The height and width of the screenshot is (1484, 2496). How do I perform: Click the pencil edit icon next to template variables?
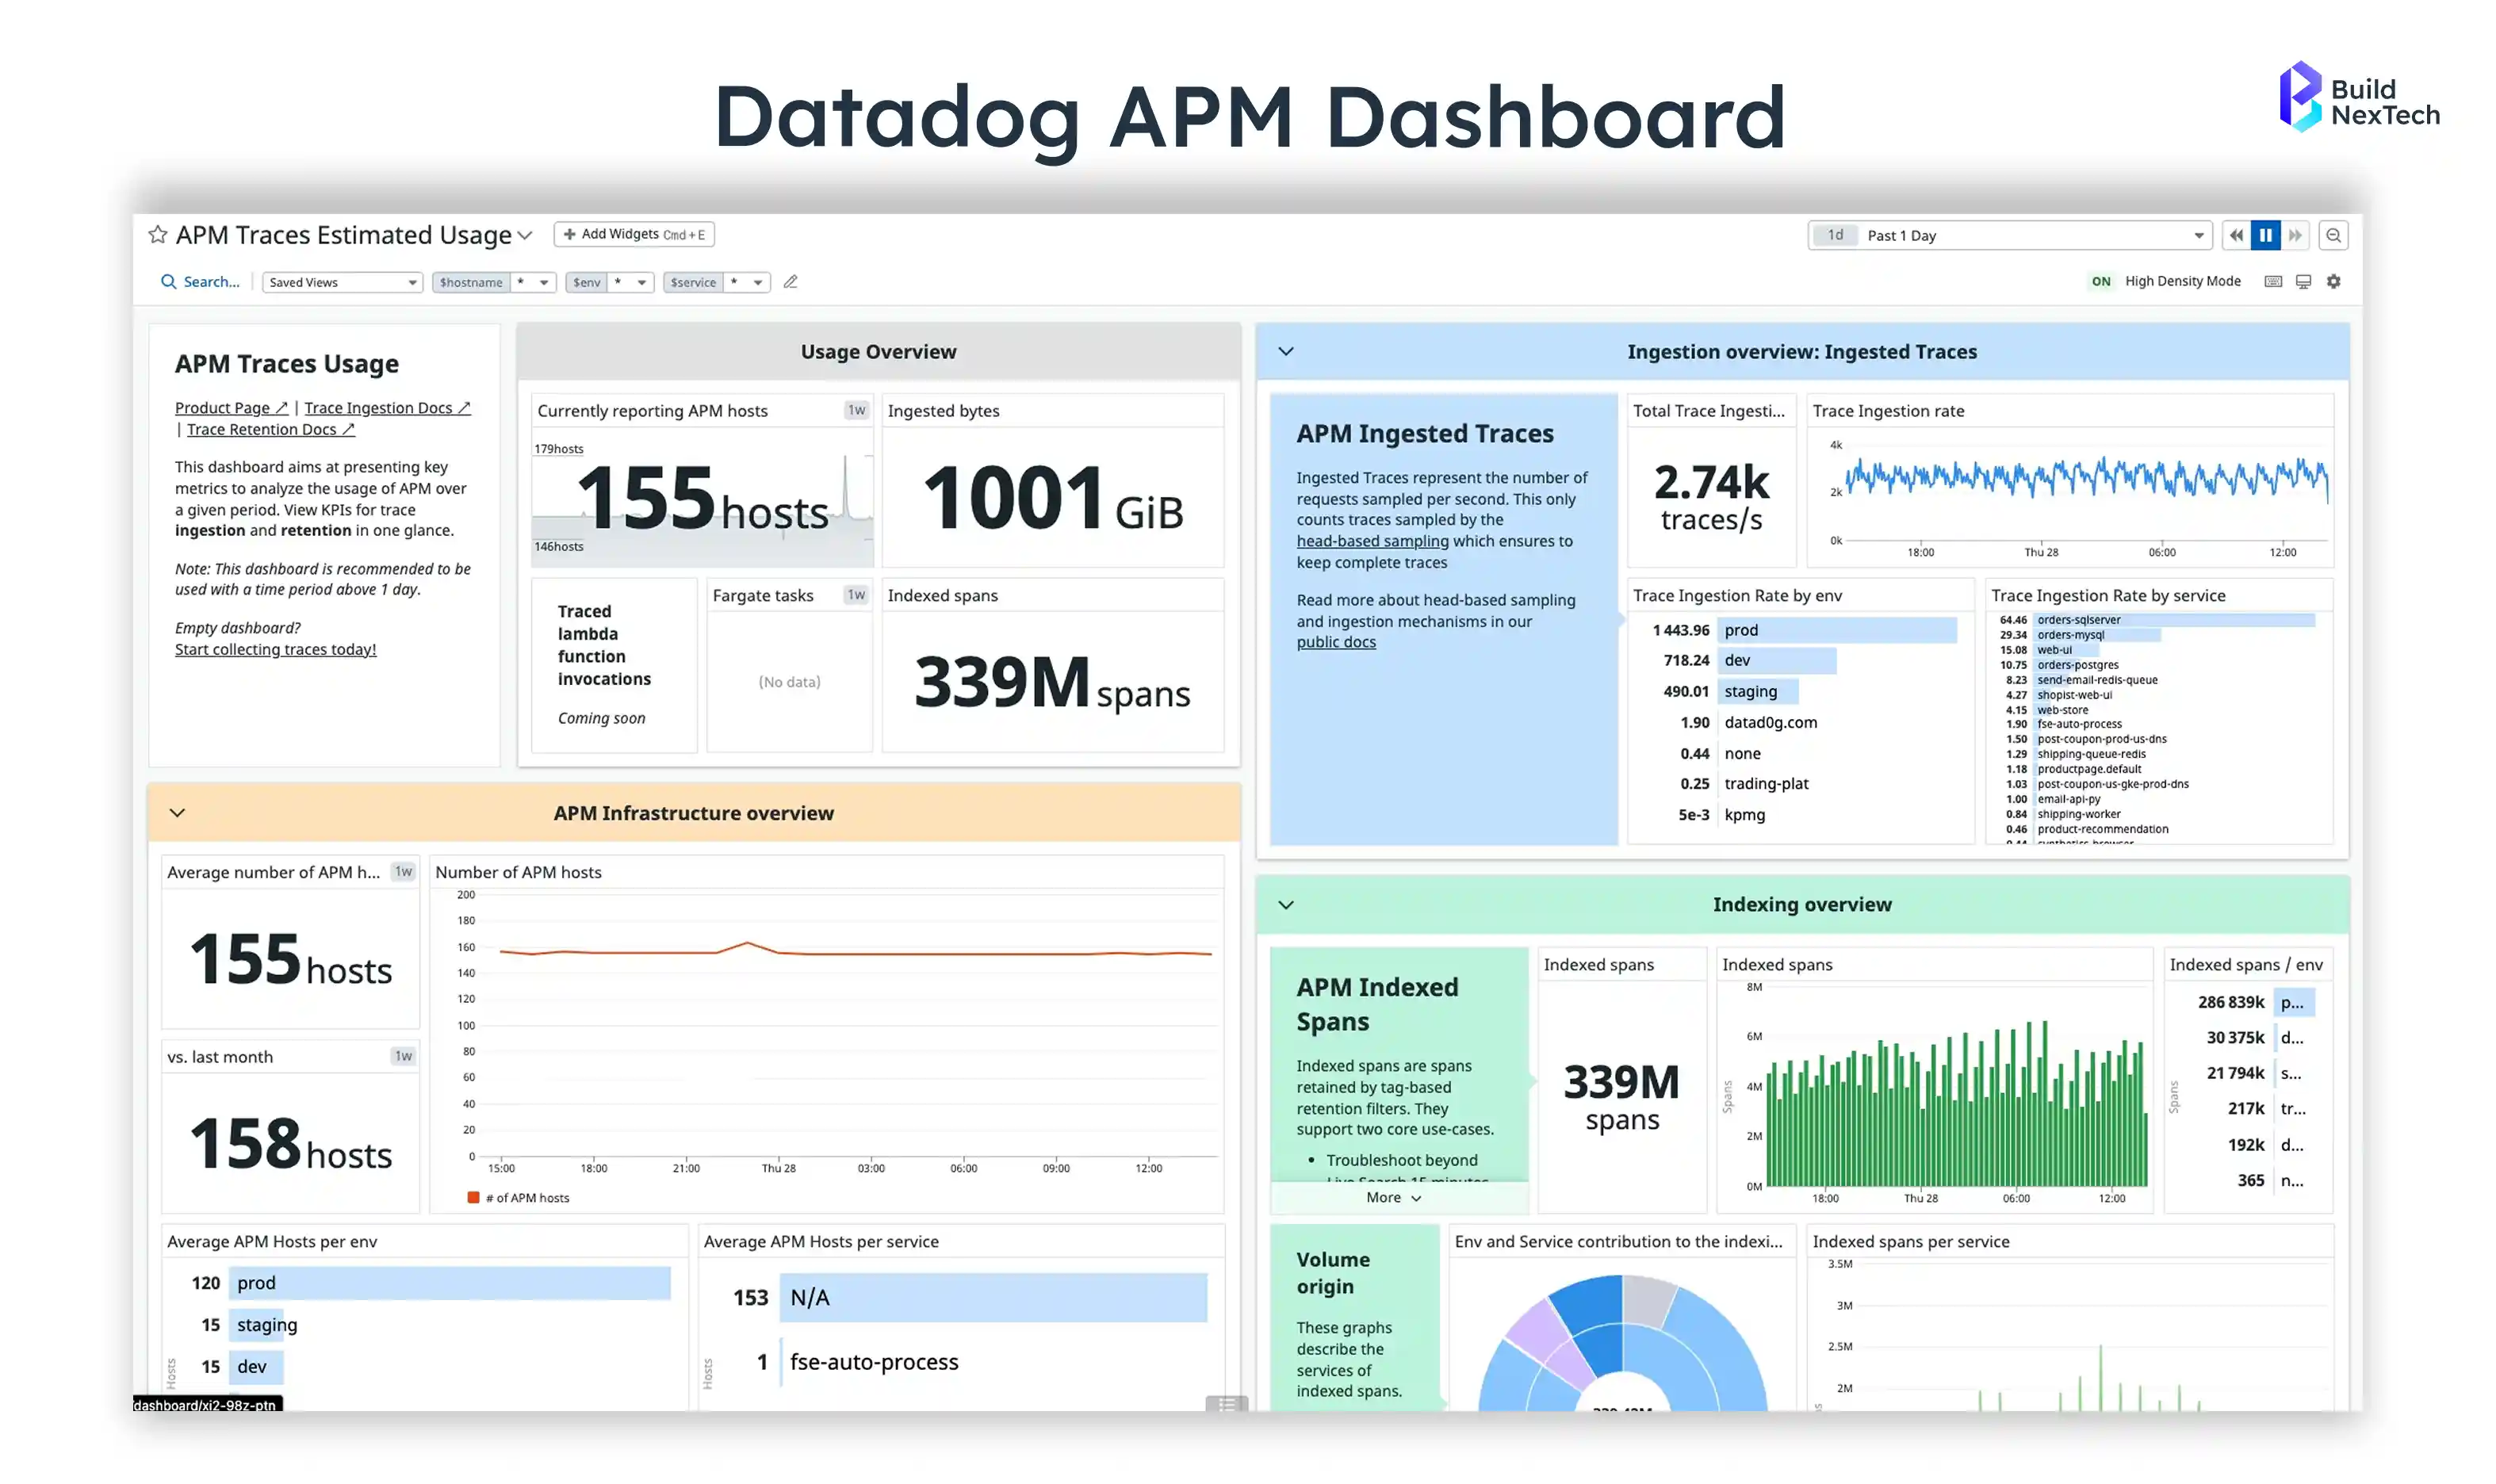pyautogui.click(x=790, y=282)
